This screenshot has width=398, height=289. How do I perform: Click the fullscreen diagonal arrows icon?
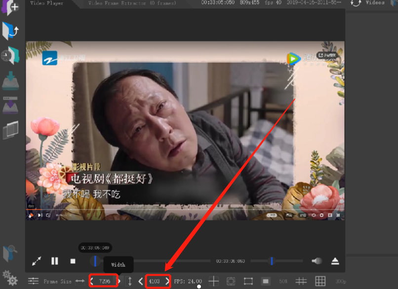[37, 261]
